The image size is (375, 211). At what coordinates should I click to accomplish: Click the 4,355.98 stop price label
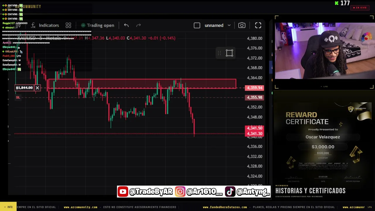tap(255, 98)
